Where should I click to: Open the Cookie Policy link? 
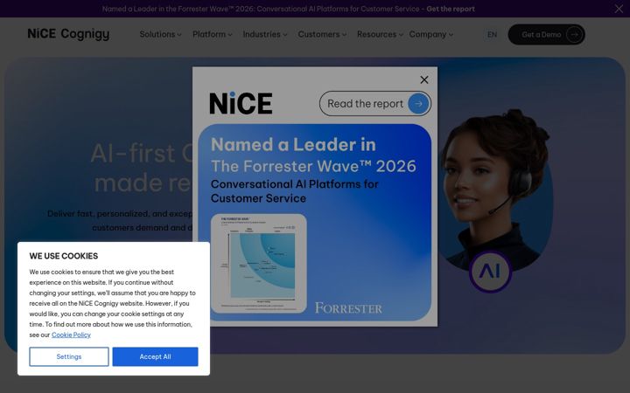71,334
